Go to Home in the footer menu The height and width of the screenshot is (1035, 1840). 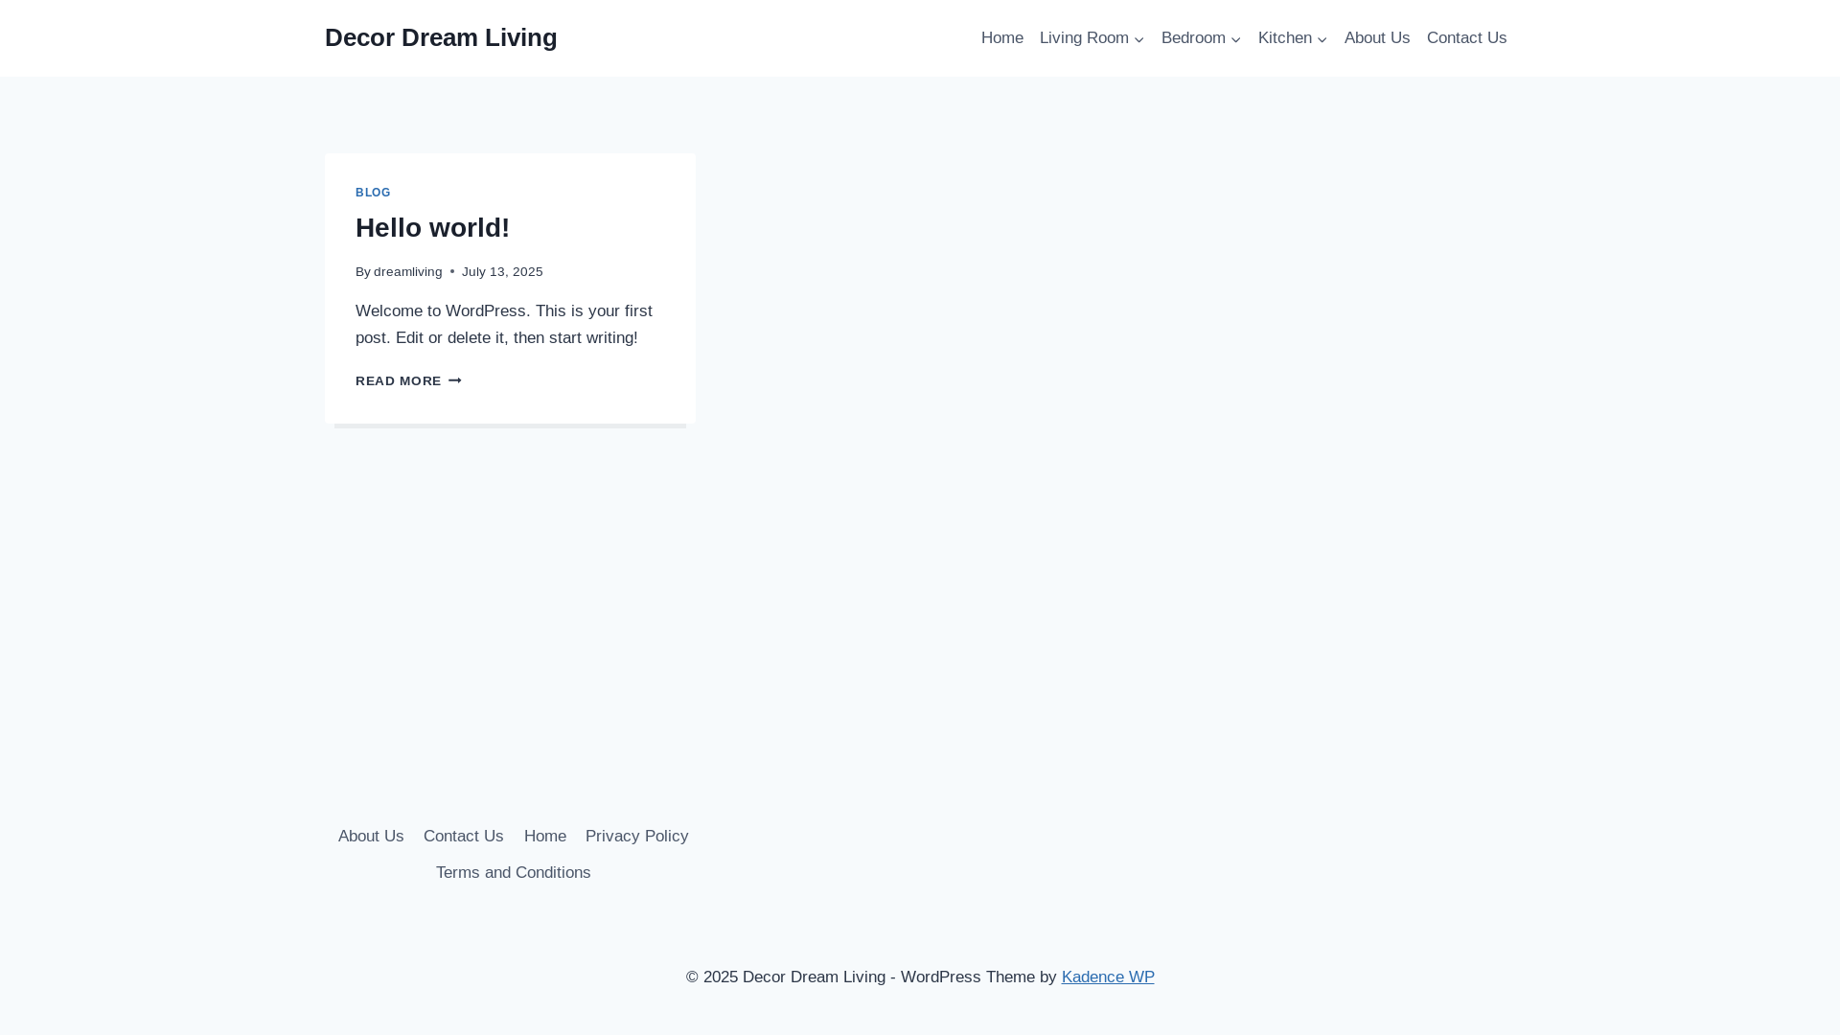click(x=545, y=837)
